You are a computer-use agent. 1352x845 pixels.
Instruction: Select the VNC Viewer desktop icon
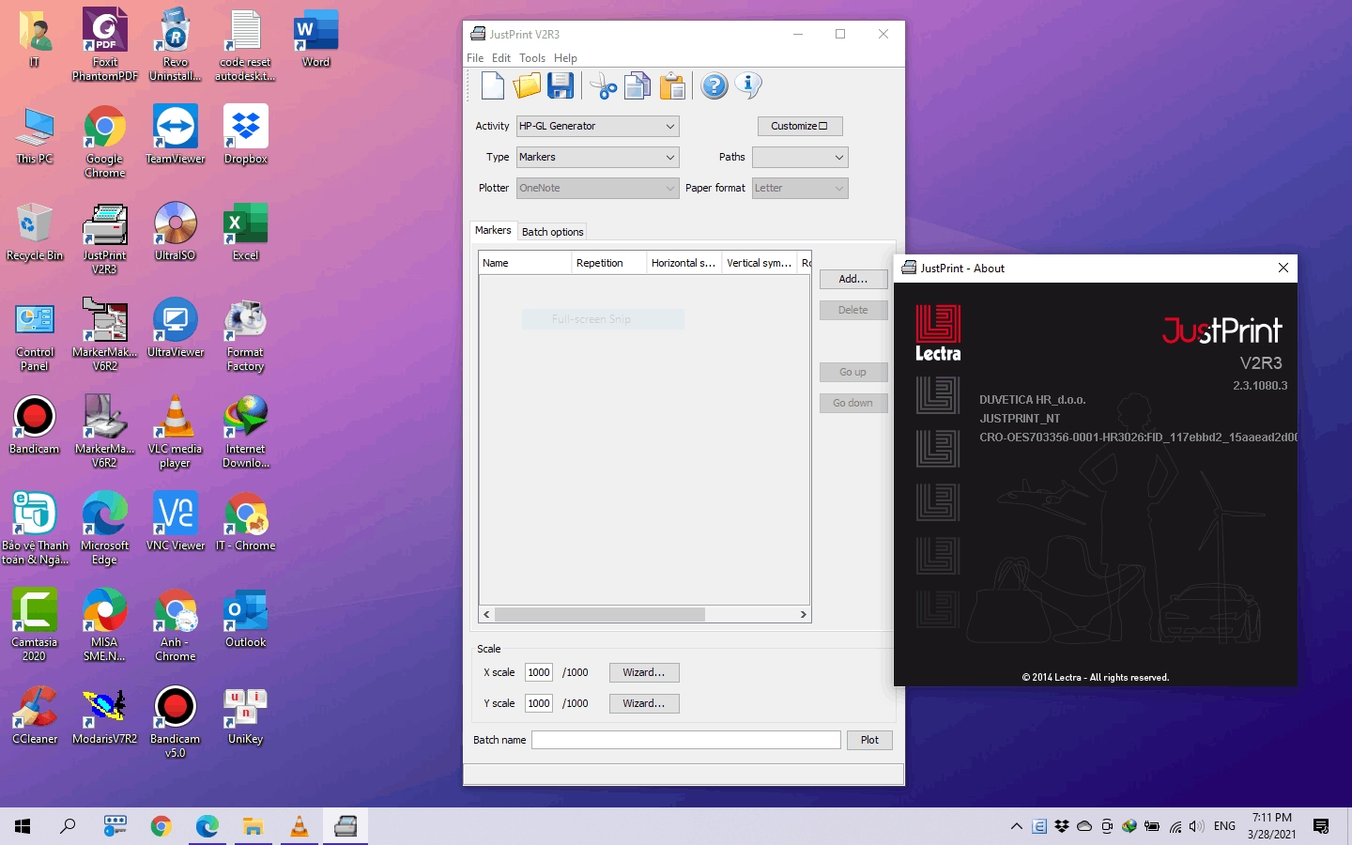pyautogui.click(x=176, y=521)
